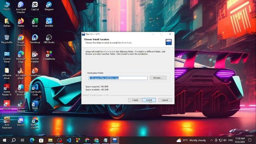256x144 pixels.
Task: Open the clock and calendar flyout
Action: click(x=240, y=140)
